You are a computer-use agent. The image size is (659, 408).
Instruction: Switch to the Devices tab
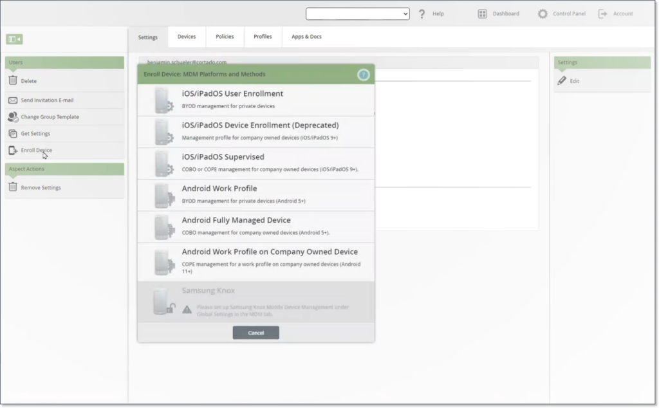tap(187, 37)
